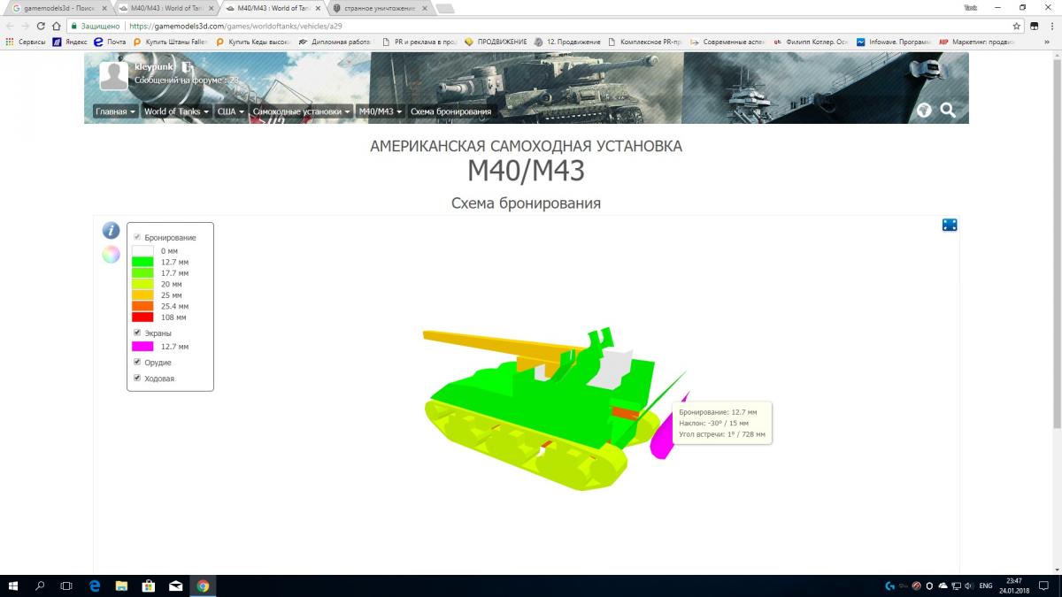This screenshot has height=597, width=1062.
Task: Open the 'Дипломная работа' bookmark
Action: click(x=336, y=42)
